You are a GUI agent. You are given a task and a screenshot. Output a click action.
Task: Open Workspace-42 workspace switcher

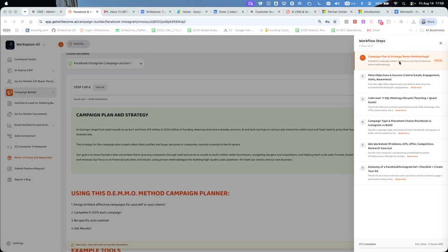[26, 45]
